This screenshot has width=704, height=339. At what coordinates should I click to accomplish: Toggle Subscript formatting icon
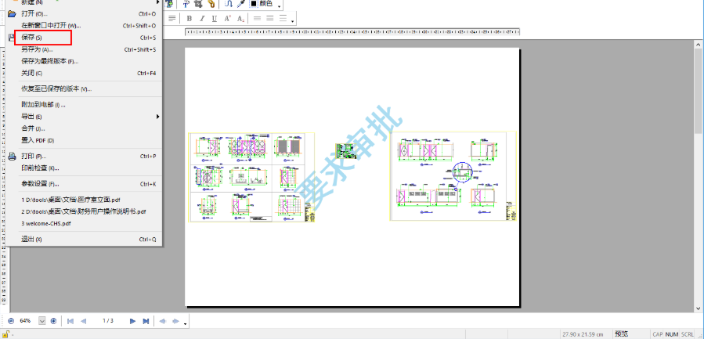(x=240, y=18)
